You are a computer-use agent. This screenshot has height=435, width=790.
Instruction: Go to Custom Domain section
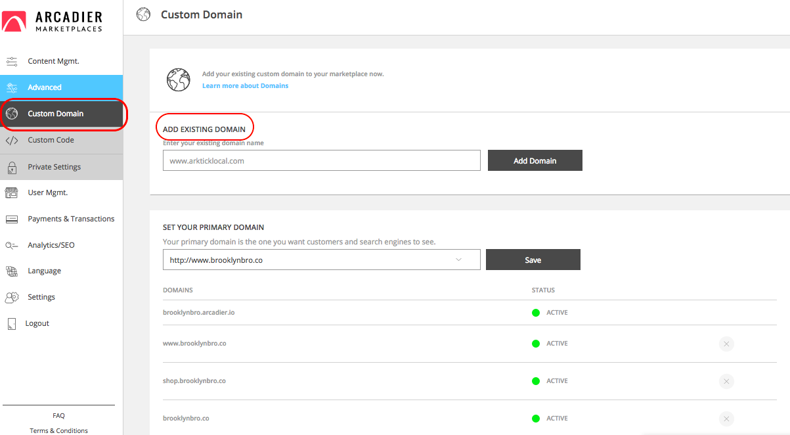[61, 114]
